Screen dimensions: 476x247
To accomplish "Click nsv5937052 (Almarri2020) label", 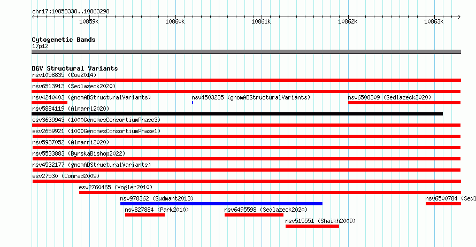I will [x=71, y=142].
